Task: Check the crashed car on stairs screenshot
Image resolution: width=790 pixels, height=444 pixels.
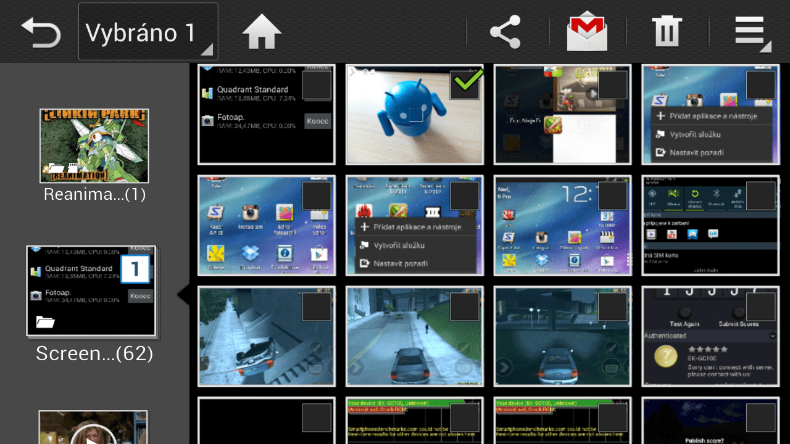Action: click(317, 306)
